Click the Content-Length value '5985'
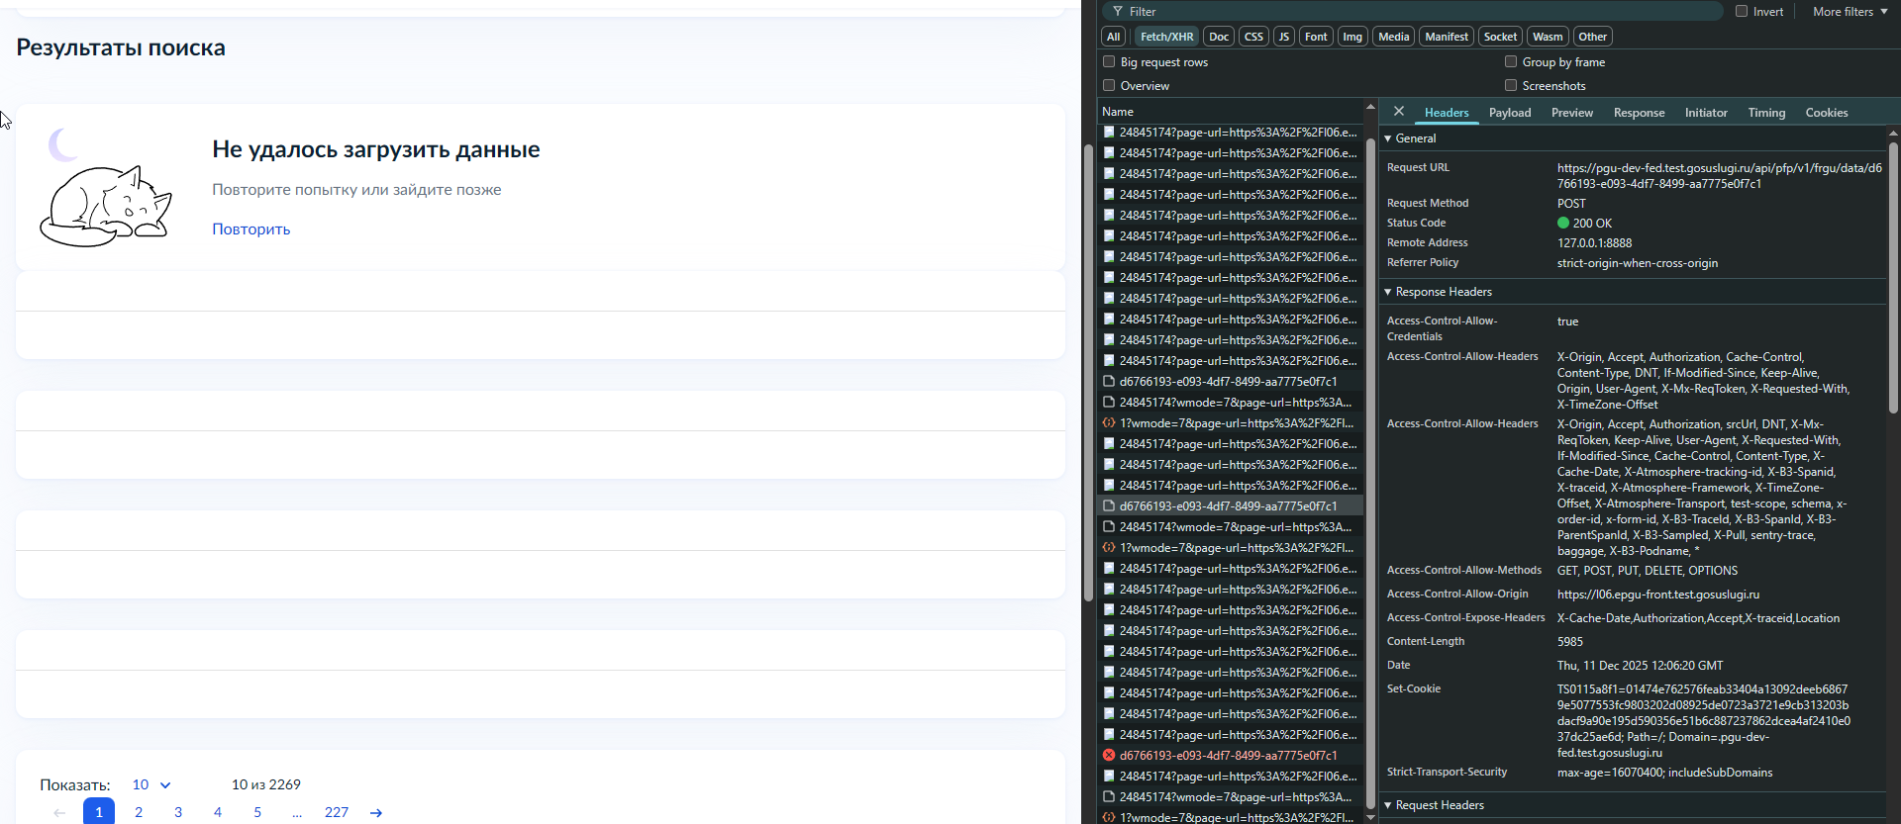Screen dimensions: 1901x824 pyautogui.click(x=1570, y=641)
